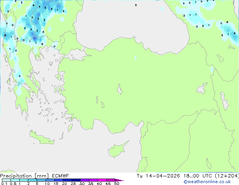Image resolution: width=239 pixels, height=185 pixels.
Task: Click the '0.1' legend scale label
Action: click(4, 183)
